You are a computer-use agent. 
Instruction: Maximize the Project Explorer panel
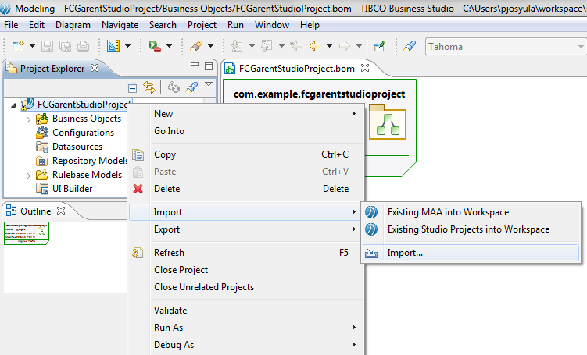209,66
